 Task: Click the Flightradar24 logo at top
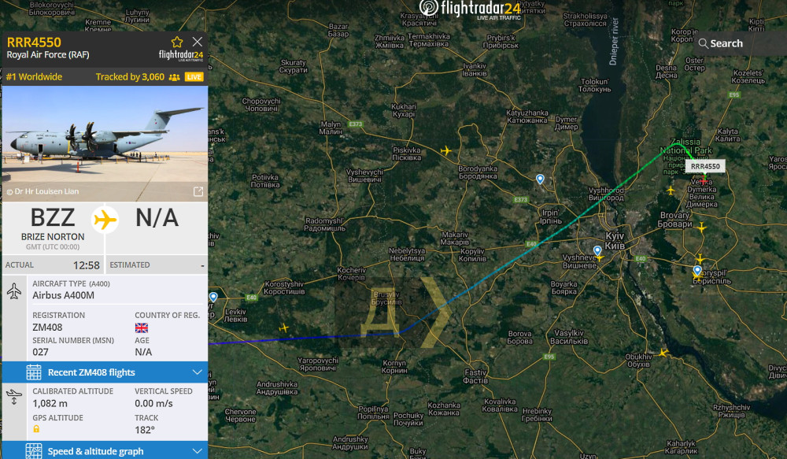point(471,9)
